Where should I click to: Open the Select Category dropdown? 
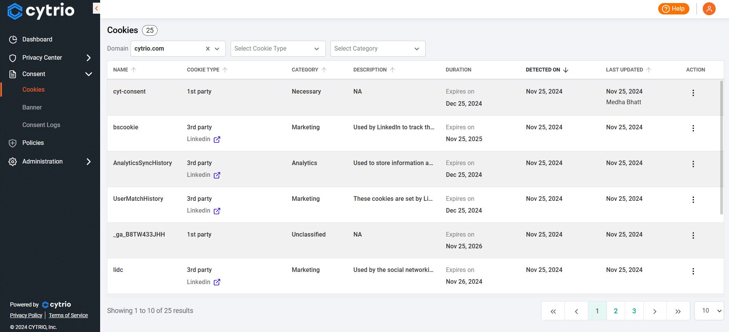(x=378, y=49)
